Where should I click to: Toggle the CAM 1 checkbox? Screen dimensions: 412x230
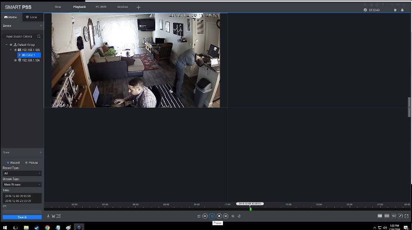tap(19, 55)
